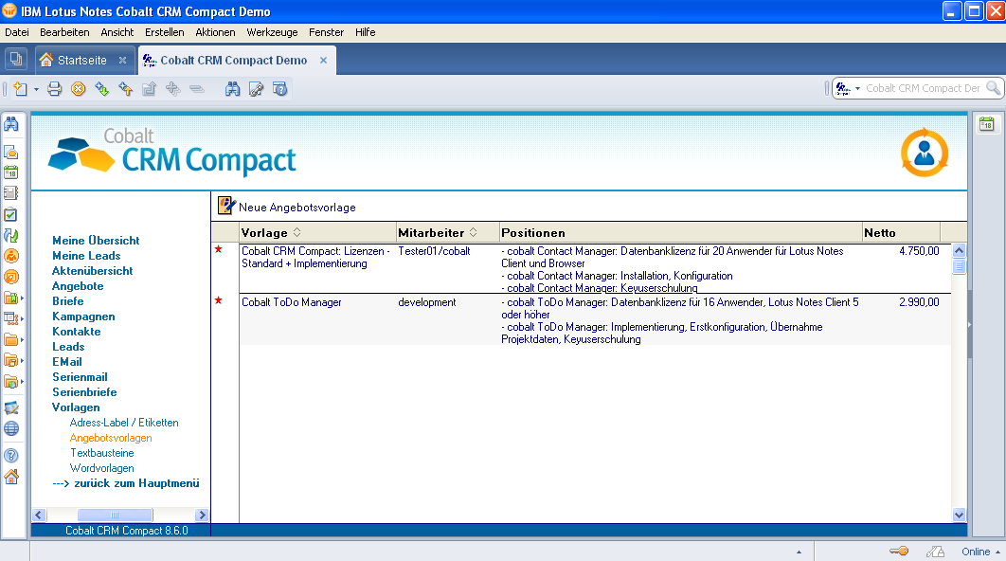The width and height of the screenshot is (1006, 561).
Task: Click the orange person sidebar icon
Action: tap(11, 256)
